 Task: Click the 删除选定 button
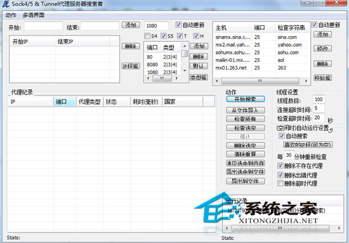coord(246,146)
